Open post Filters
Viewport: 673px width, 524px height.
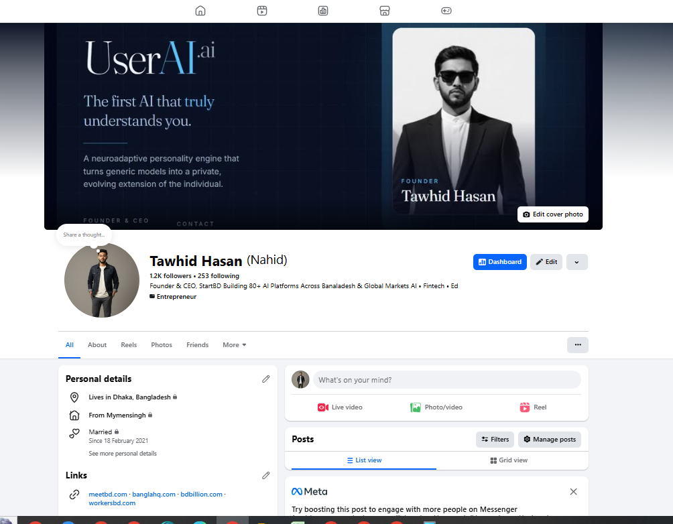pyautogui.click(x=495, y=440)
